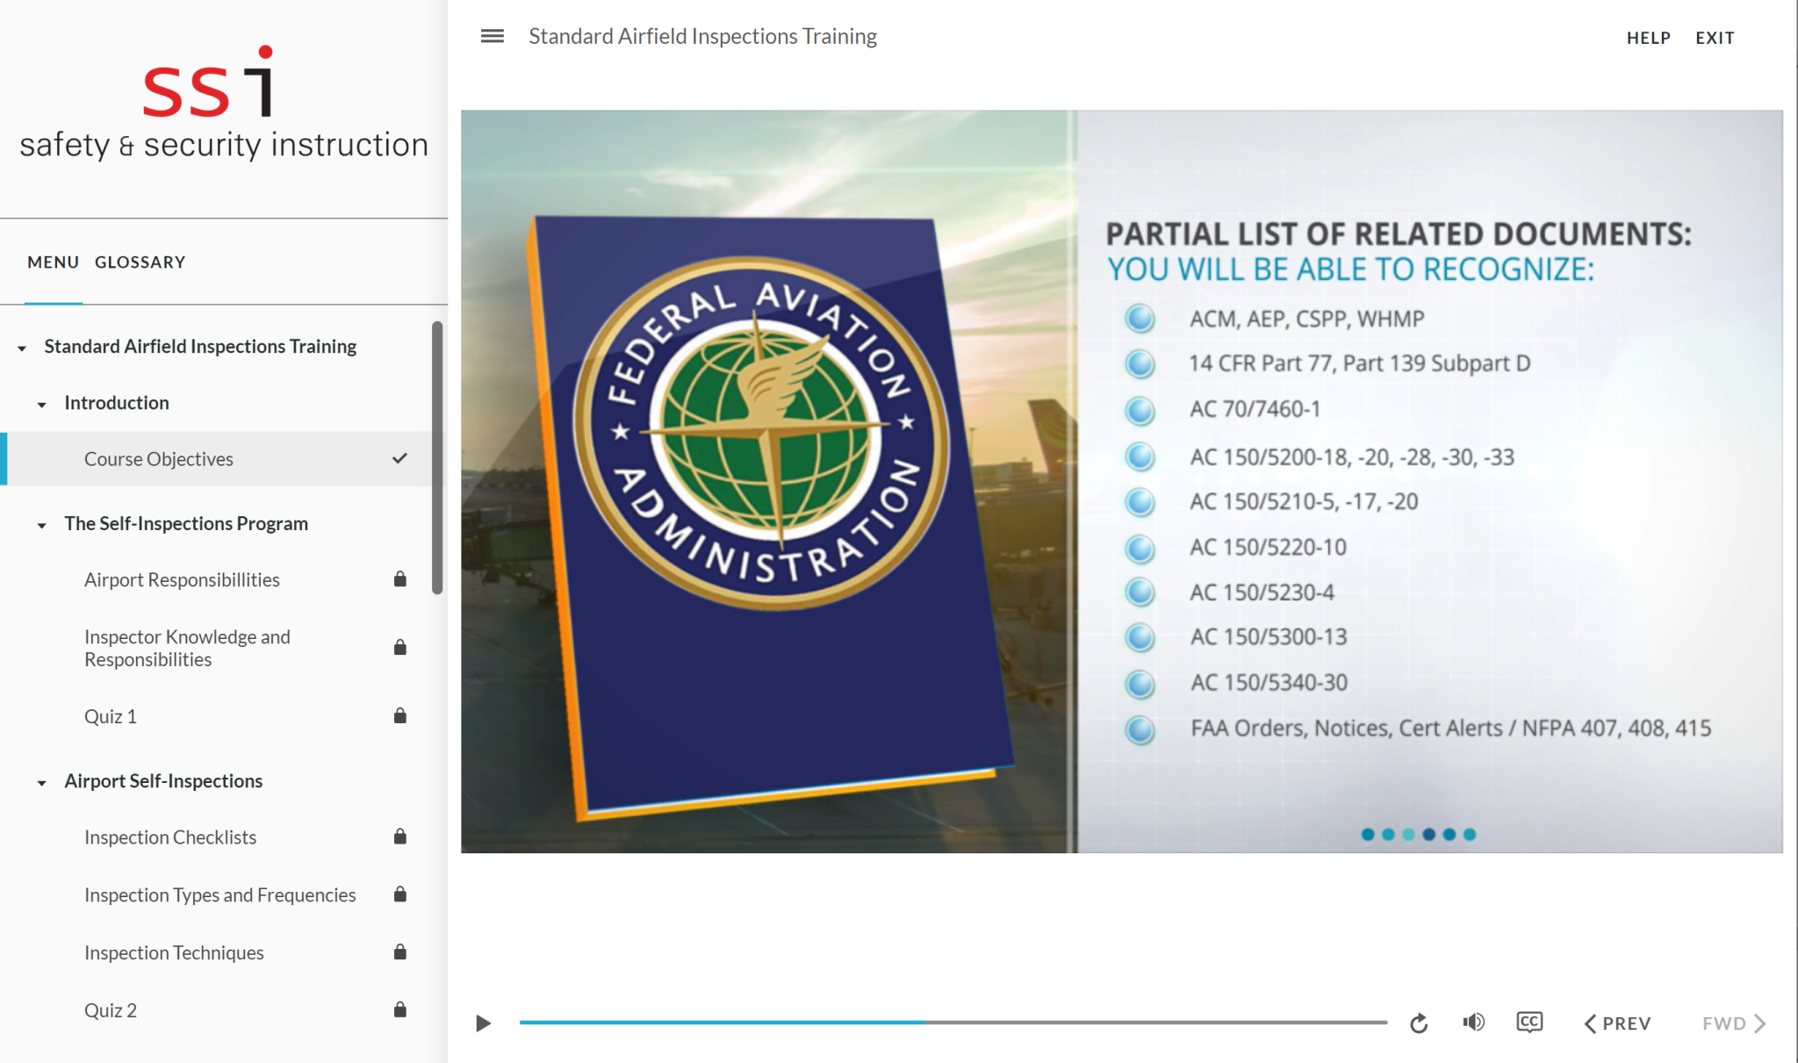Mute audio with the speaker icon

[1473, 1023]
